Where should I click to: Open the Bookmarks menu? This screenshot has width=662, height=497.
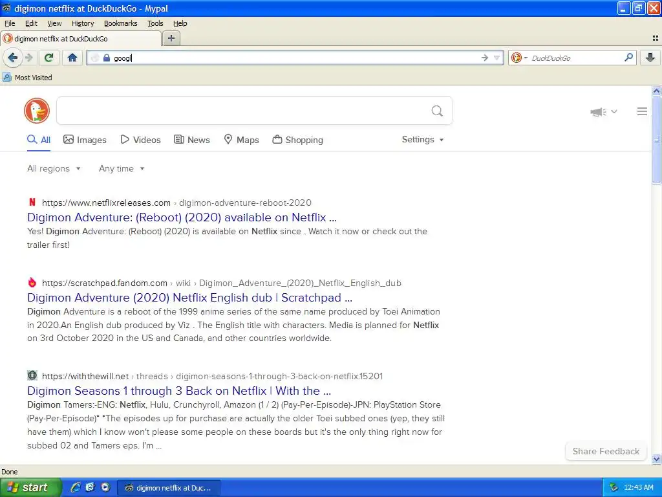click(121, 23)
